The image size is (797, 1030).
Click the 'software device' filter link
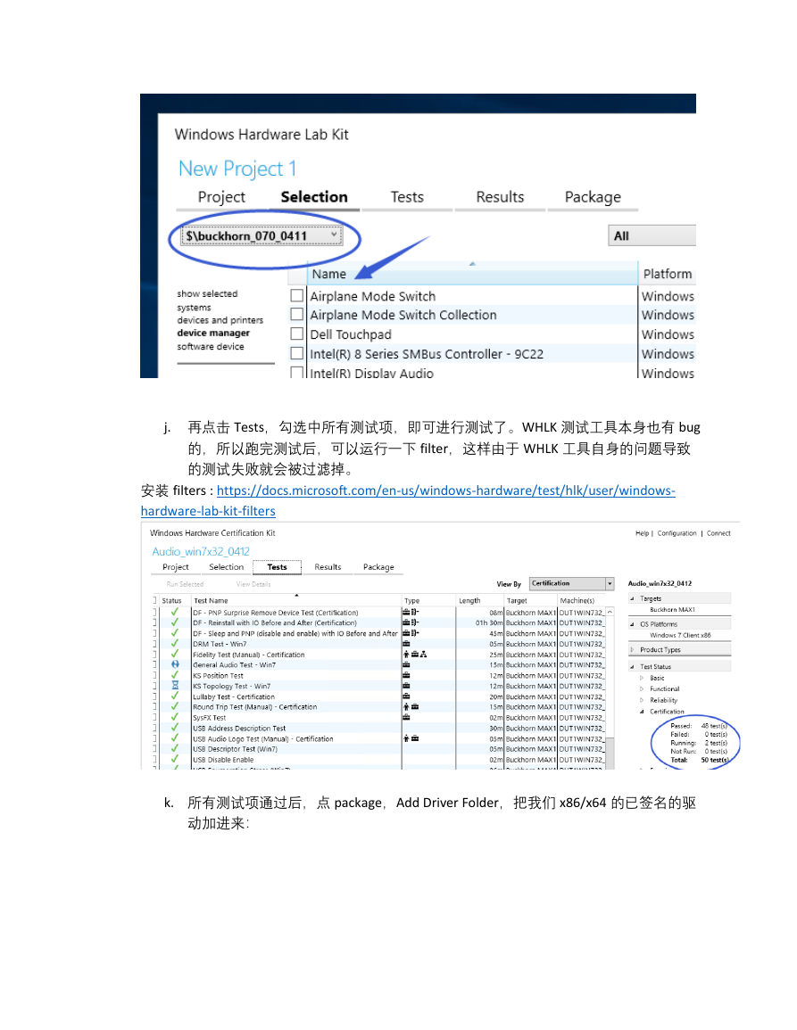pos(210,346)
